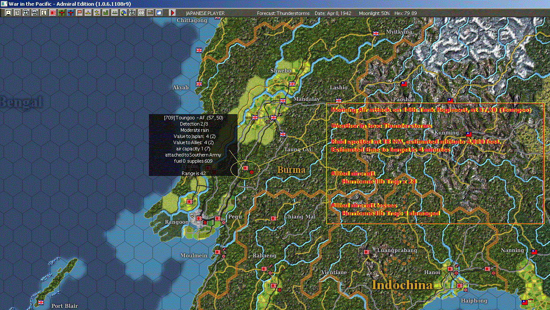The height and width of the screenshot is (310, 550).
Task: Click 'attached to Southern Army' tooltip line
Action: point(193,155)
